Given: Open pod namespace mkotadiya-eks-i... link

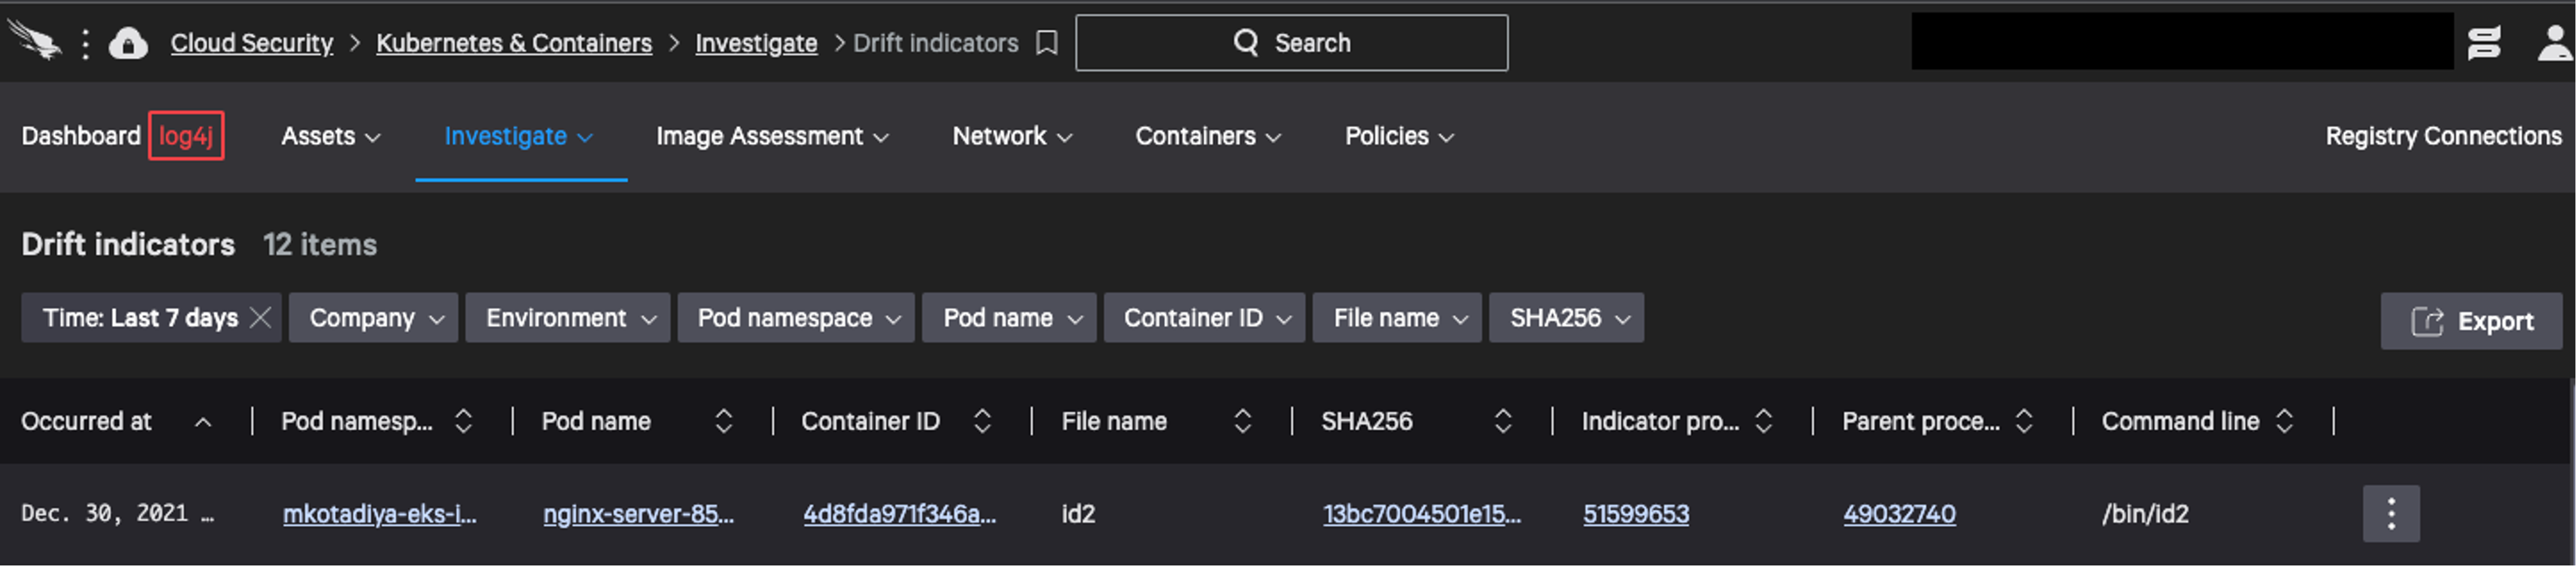Looking at the screenshot, I should point(379,514).
